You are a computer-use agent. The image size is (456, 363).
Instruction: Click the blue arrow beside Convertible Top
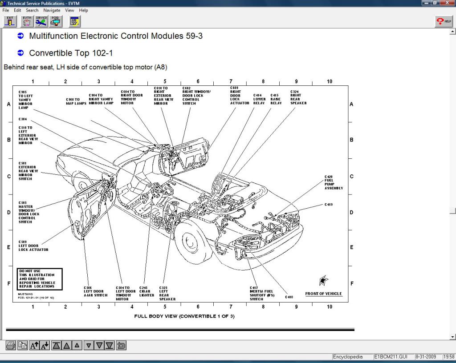click(x=20, y=53)
